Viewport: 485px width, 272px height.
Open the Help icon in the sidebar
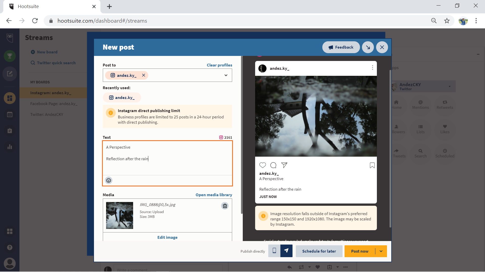point(10,247)
